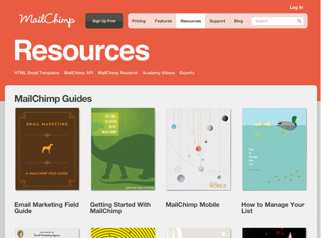
Task: Click 'Email Marketing Field Guide' title
Action: [47, 208]
